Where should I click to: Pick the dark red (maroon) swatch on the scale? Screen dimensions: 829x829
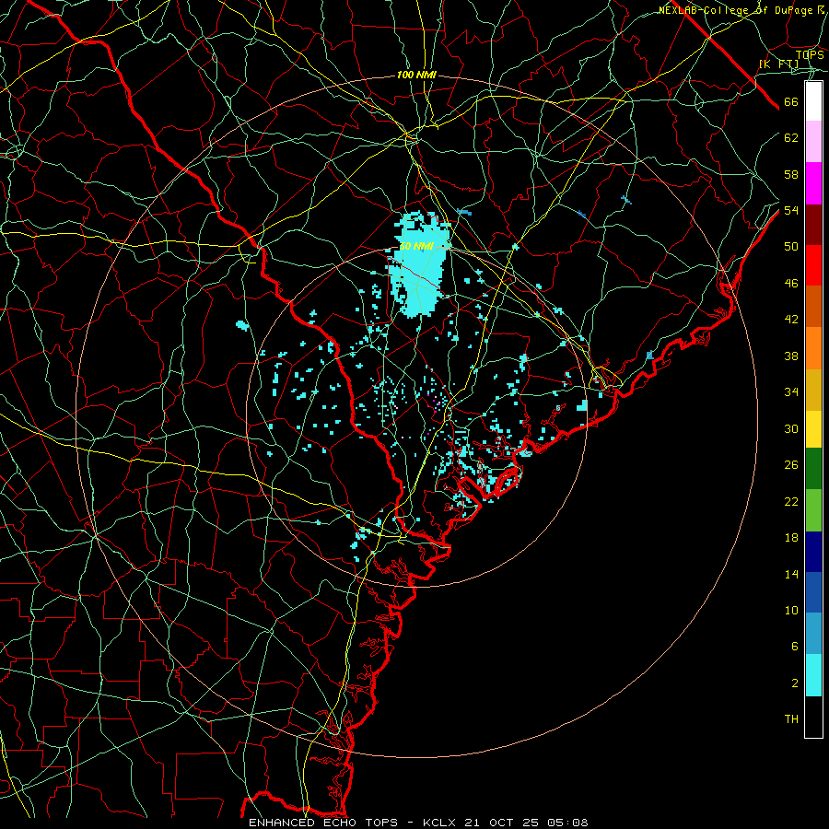(x=813, y=226)
